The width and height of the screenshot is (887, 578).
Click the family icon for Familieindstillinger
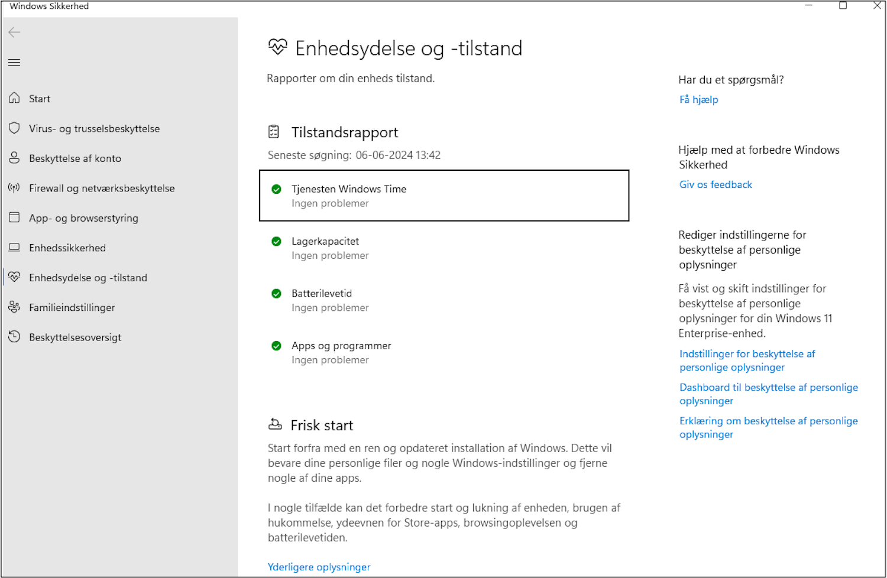14,307
